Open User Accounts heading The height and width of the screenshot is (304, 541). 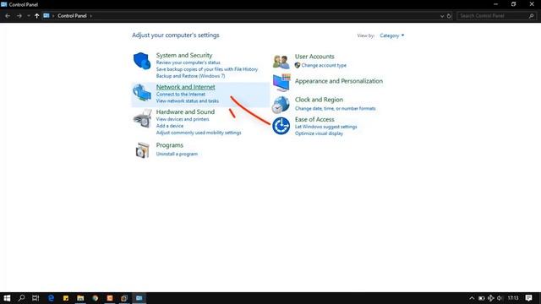point(314,57)
